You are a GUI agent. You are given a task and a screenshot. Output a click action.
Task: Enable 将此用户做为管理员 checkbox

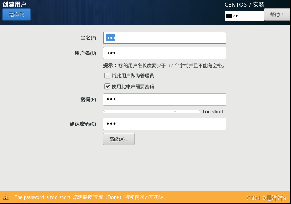[107, 76]
